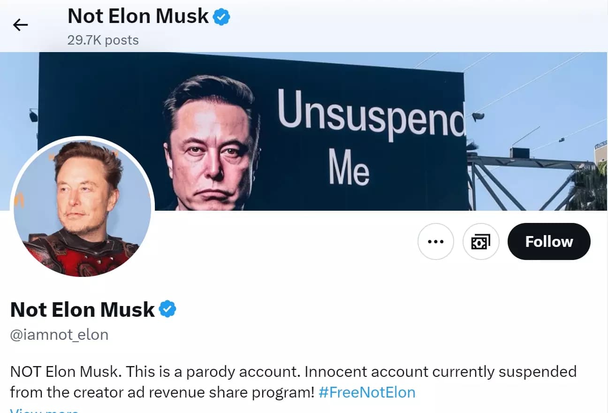Open the account actions menu via ellipsis
608x413 pixels.
click(435, 241)
